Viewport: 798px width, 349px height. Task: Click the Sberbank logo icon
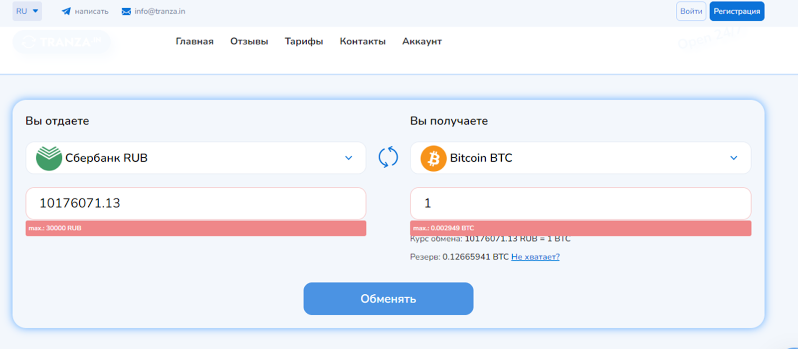[48, 158]
